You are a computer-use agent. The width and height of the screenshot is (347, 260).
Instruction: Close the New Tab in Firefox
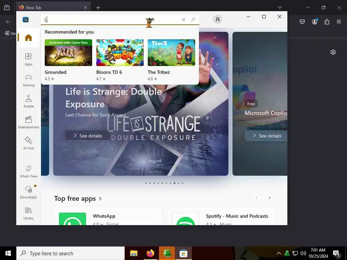pos(85,7)
